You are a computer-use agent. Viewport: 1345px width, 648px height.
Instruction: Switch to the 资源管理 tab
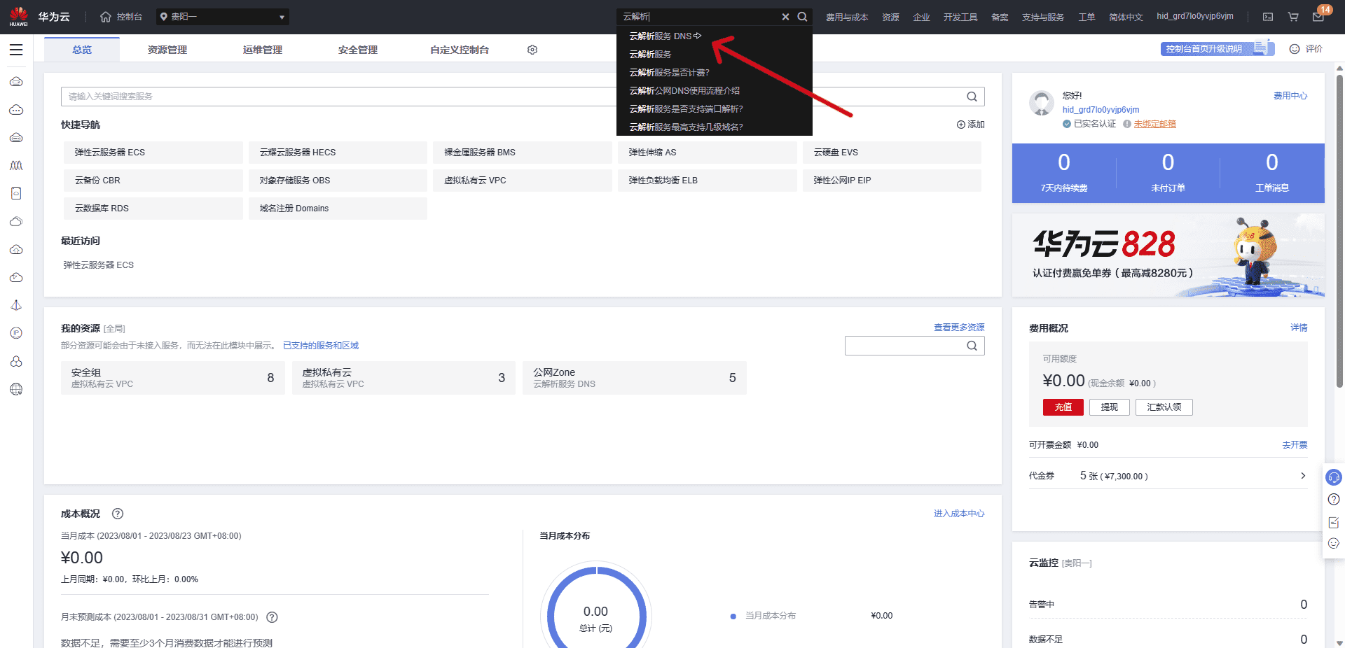167,50
